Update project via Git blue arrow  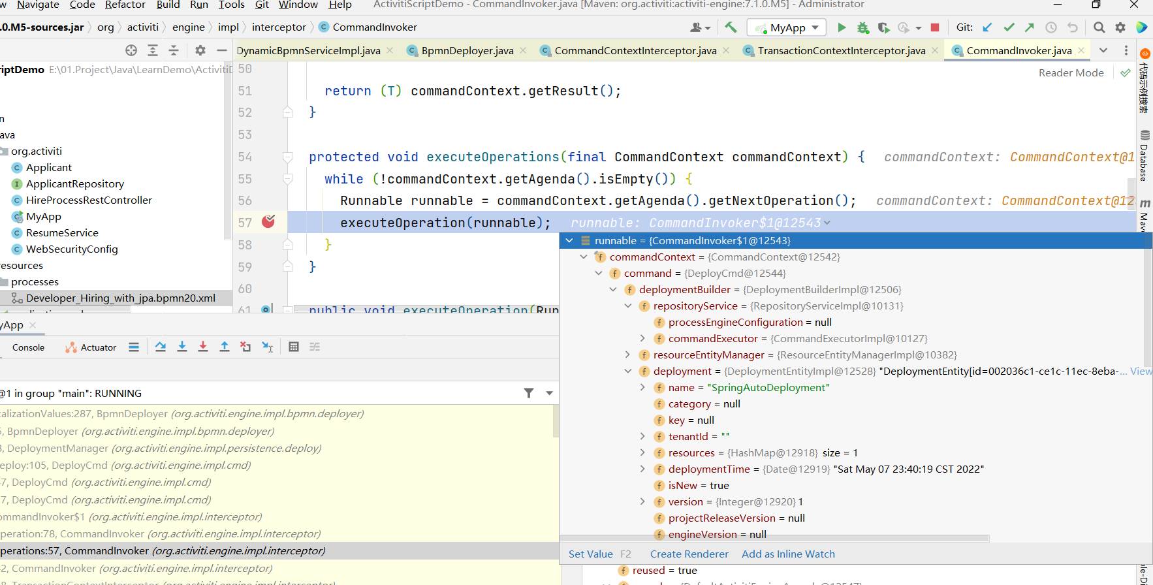click(x=987, y=27)
